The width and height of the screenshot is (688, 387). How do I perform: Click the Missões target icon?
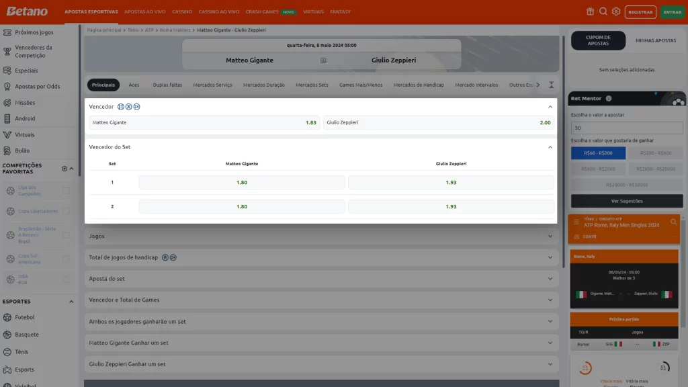click(7, 103)
